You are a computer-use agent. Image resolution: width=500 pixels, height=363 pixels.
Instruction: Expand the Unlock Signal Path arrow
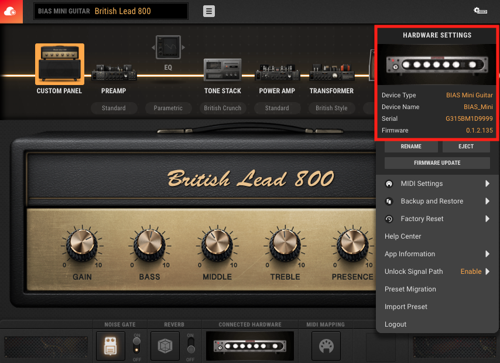pyautogui.click(x=487, y=272)
